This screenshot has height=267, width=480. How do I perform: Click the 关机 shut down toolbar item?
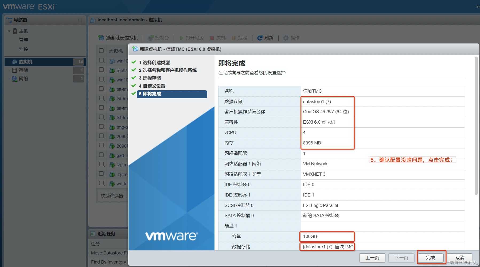coord(218,38)
